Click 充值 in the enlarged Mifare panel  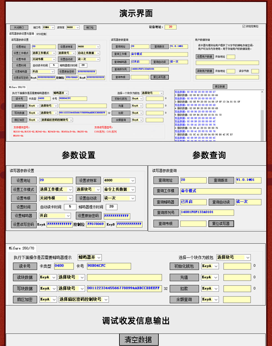pos(184,277)
